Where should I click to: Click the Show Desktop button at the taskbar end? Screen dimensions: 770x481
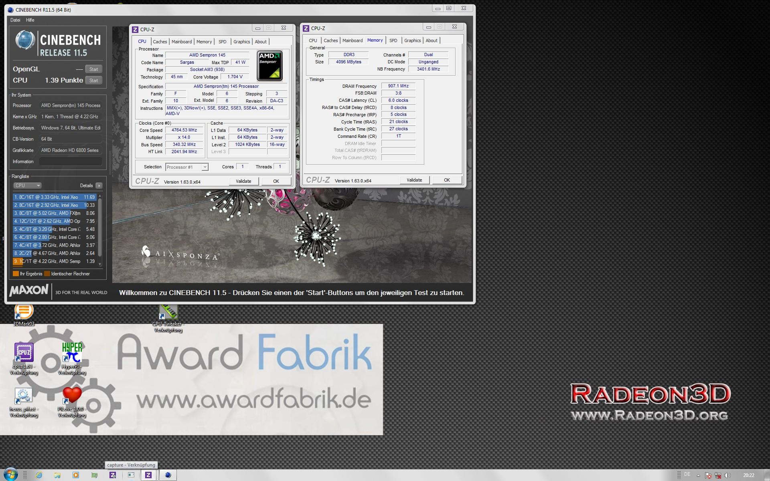[x=767, y=475]
